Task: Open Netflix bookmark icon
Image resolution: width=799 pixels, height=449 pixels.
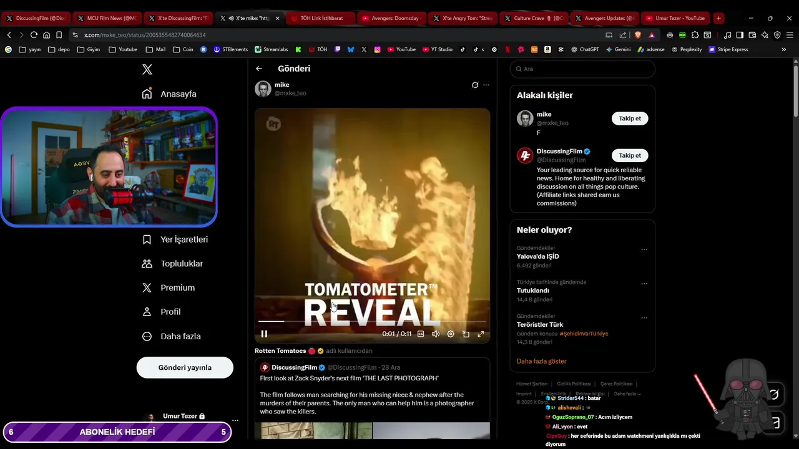Action: (507, 49)
